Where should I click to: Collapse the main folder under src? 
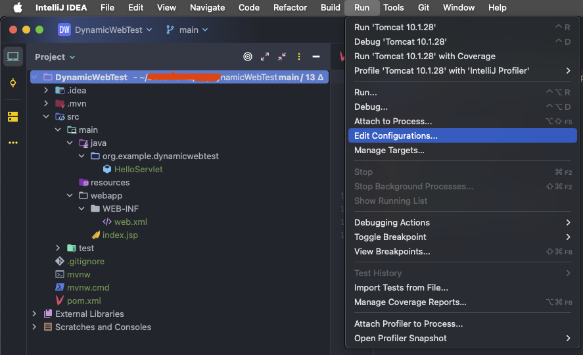tap(58, 130)
